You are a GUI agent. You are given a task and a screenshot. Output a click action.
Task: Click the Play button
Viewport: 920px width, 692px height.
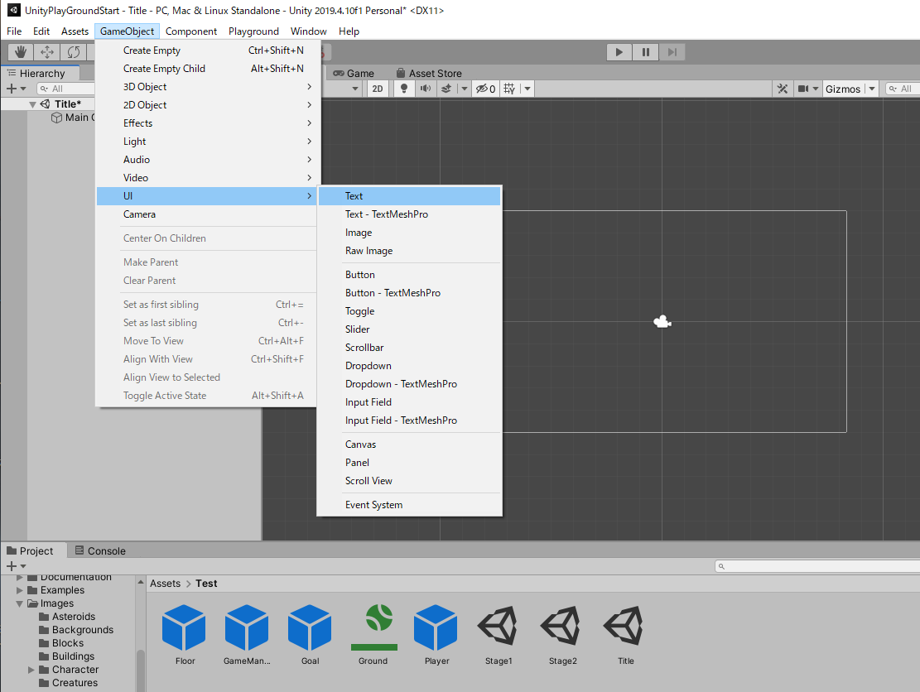tap(619, 52)
